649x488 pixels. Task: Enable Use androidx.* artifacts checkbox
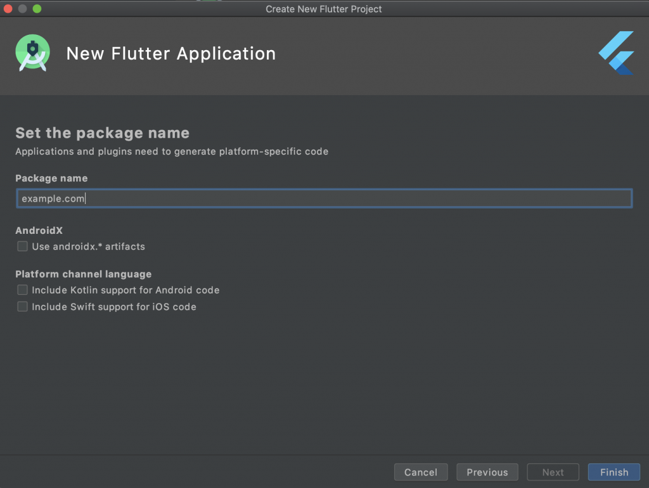22,247
